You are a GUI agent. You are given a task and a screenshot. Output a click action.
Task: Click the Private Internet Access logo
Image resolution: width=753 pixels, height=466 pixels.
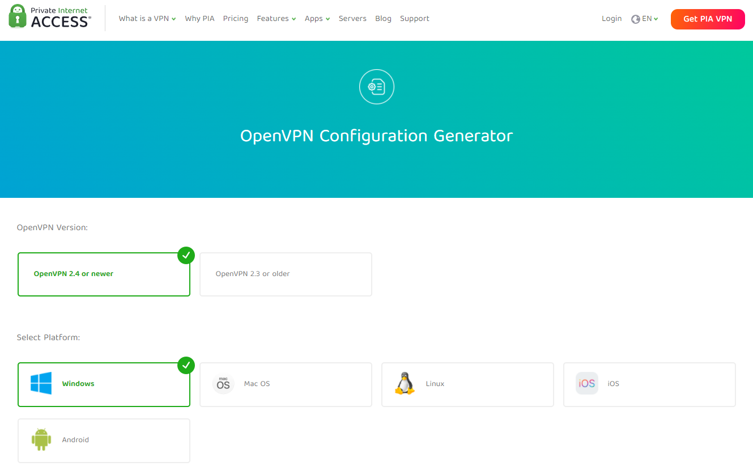click(50, 17)
